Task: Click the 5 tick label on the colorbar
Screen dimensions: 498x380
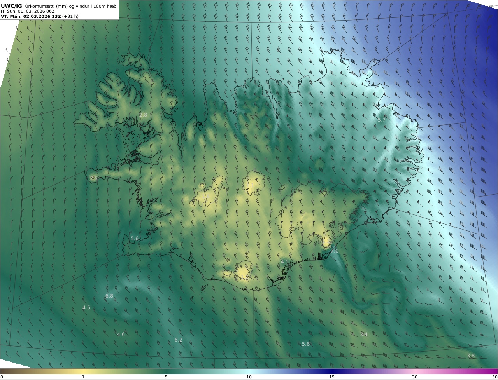Action: [166, 377]
